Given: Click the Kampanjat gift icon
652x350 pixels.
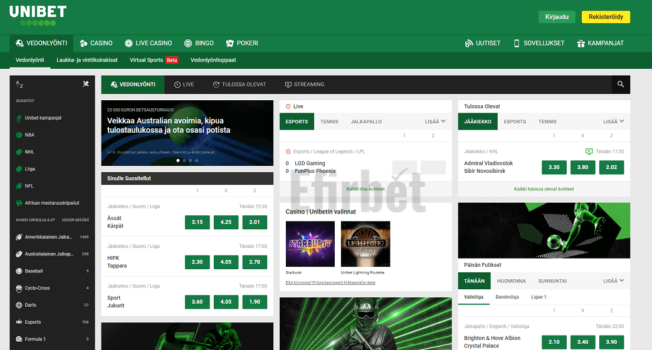Looking at the screenshot, I should (581, 43).
